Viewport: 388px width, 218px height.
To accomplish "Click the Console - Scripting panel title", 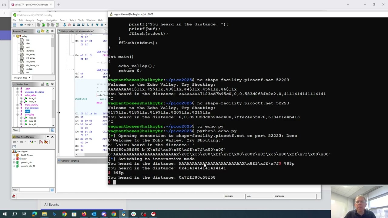I will [70, 161].
